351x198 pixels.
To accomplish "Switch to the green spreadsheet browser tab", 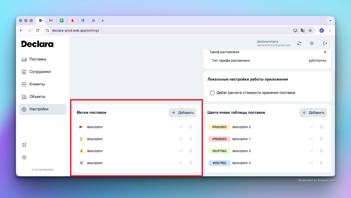I will pyautogui.click(x=61, y=21).
